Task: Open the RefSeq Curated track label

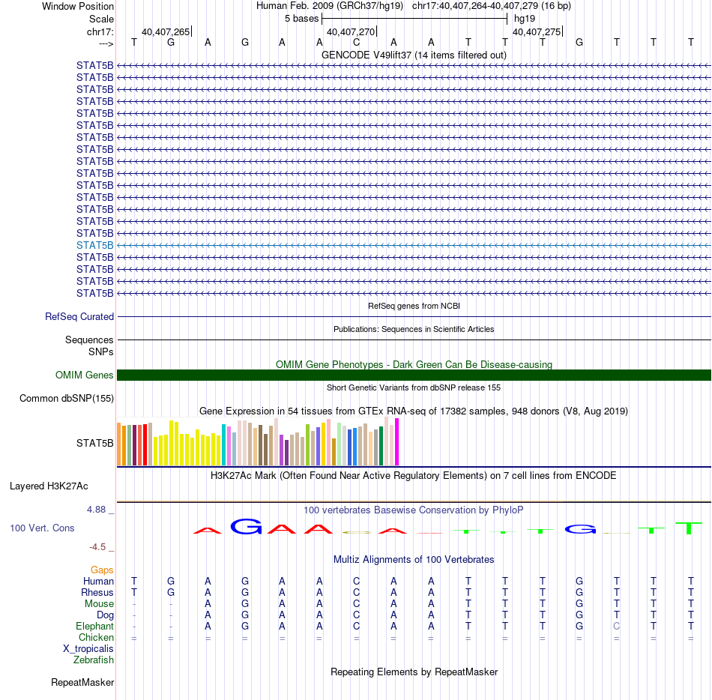Action: point(79,316)
